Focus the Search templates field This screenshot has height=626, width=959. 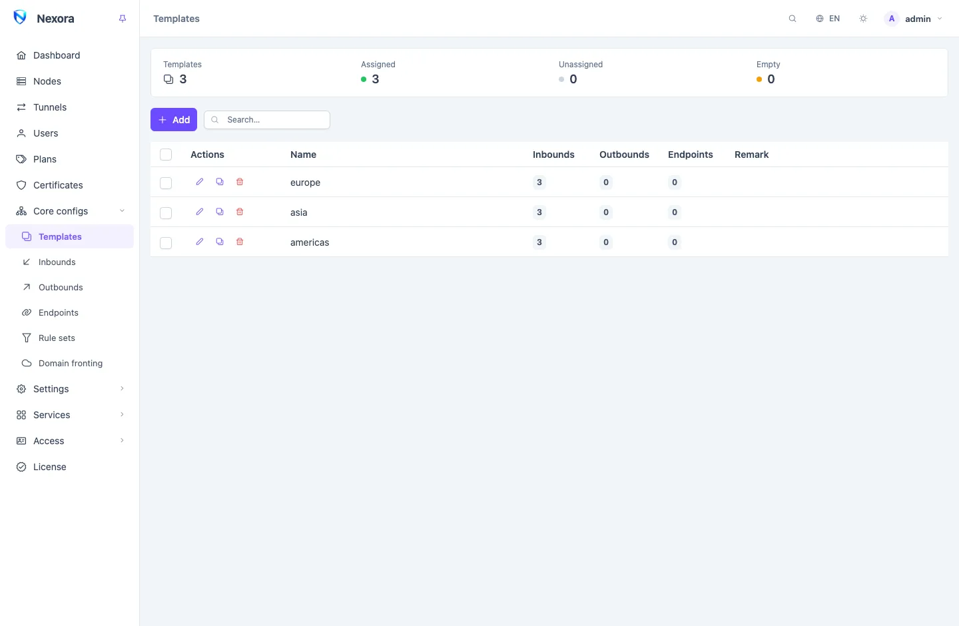[x=267, y=120]
